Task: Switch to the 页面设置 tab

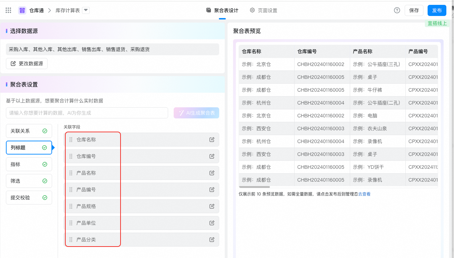Action: coord(264,10)
